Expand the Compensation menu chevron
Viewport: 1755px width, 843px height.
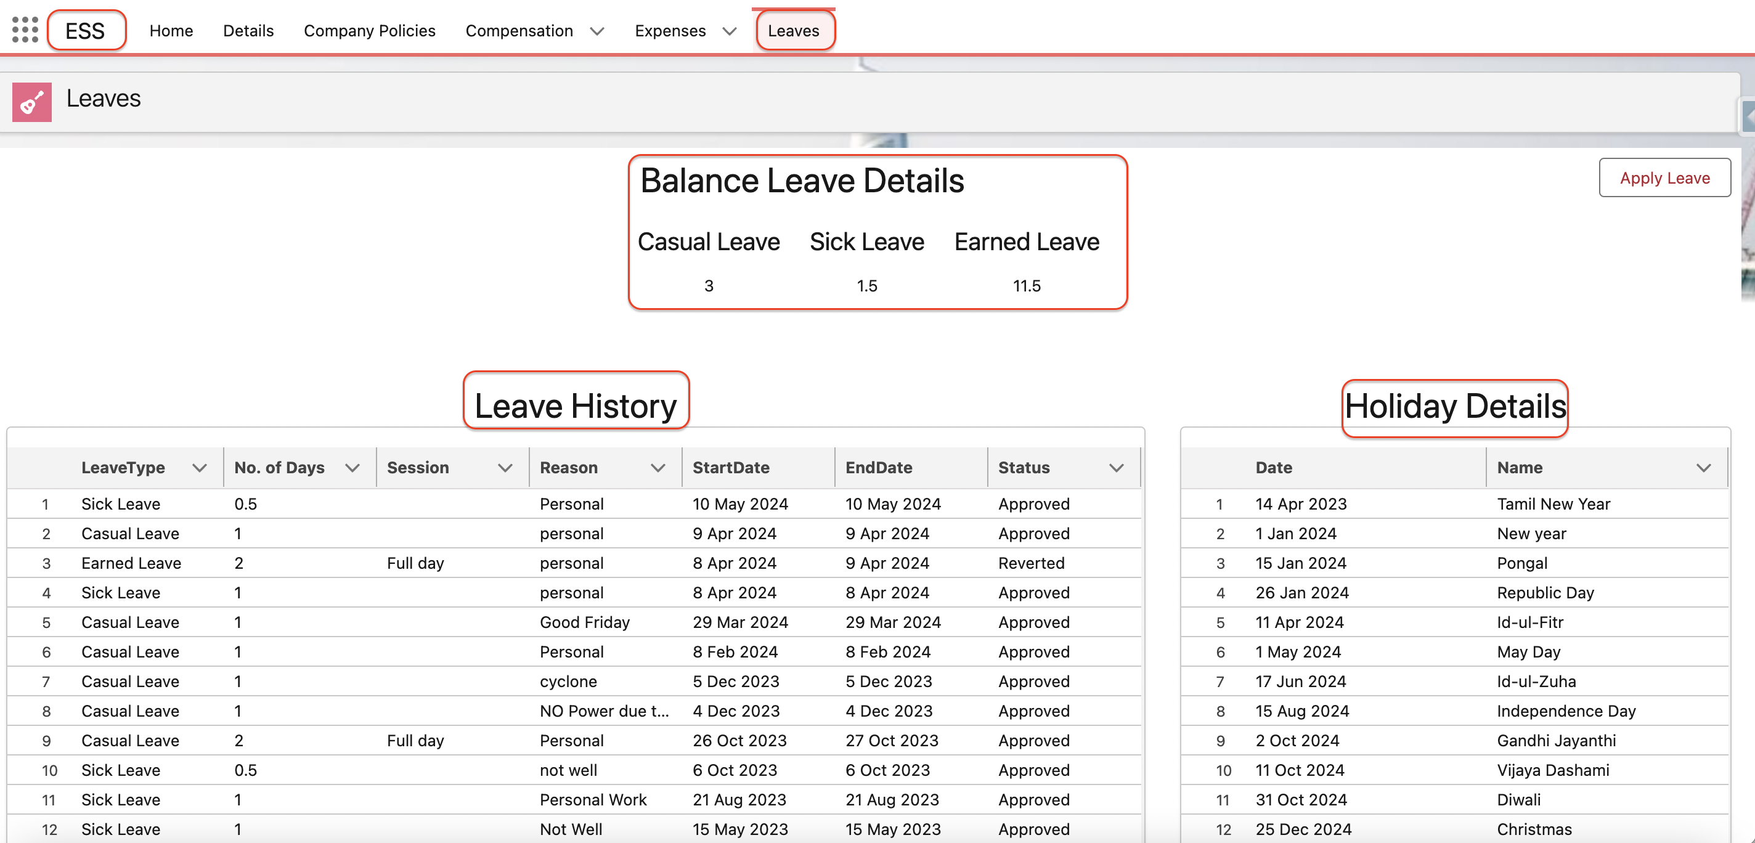(597, 31)
